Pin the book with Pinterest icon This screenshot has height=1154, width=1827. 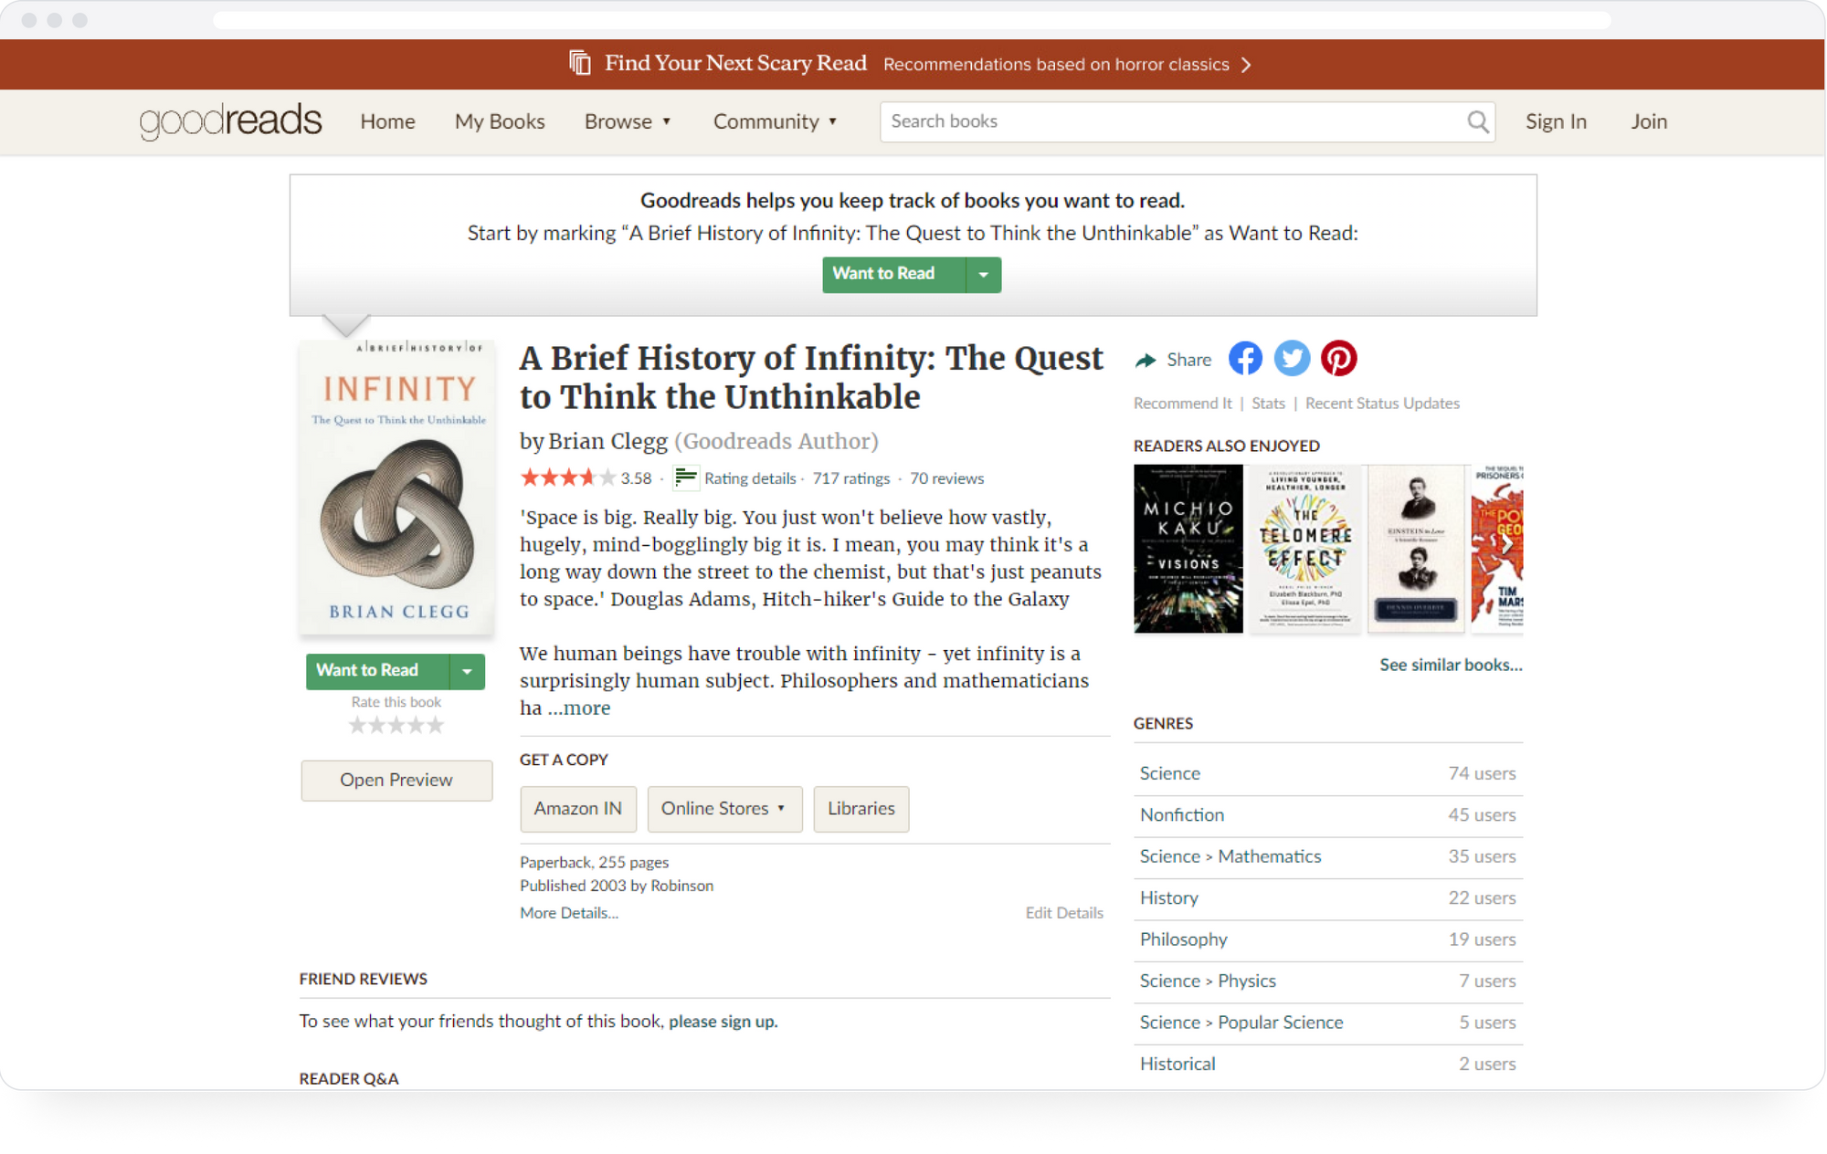[x=1338, y=359]
